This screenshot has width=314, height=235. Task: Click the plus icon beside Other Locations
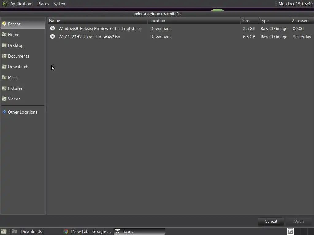click(4, 112)
